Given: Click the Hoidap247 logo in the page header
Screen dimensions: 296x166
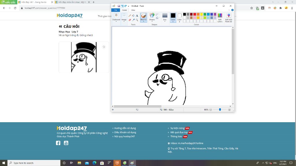Looking at the screenshot, I should pyautogui.click(x=70, y=16).
